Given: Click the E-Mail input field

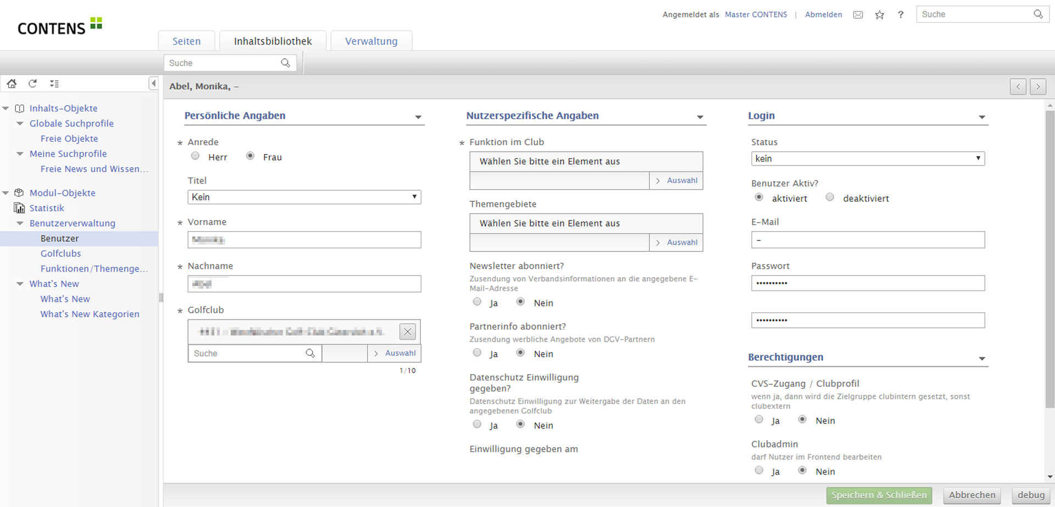Looking at the screenshot, I should (868, 240).
